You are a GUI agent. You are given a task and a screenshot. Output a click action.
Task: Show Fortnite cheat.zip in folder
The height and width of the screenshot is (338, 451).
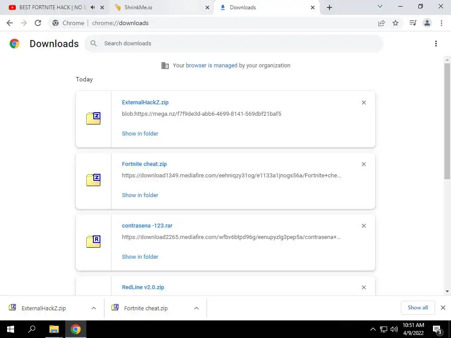pyautogui.click(x=140, y=195)
